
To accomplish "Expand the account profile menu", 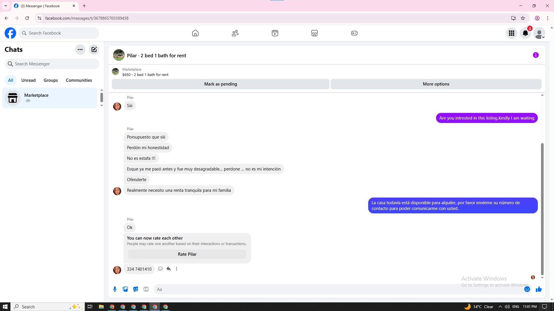I will (x=539, y=33).
